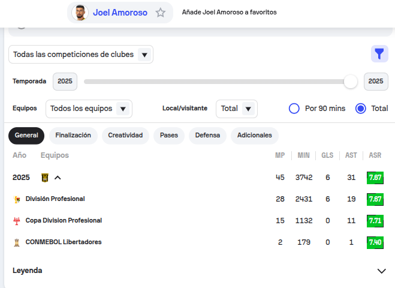395x288 pixels.
Task: Collapse the 2025 season row chevron
Action: [x=58, y=178]
